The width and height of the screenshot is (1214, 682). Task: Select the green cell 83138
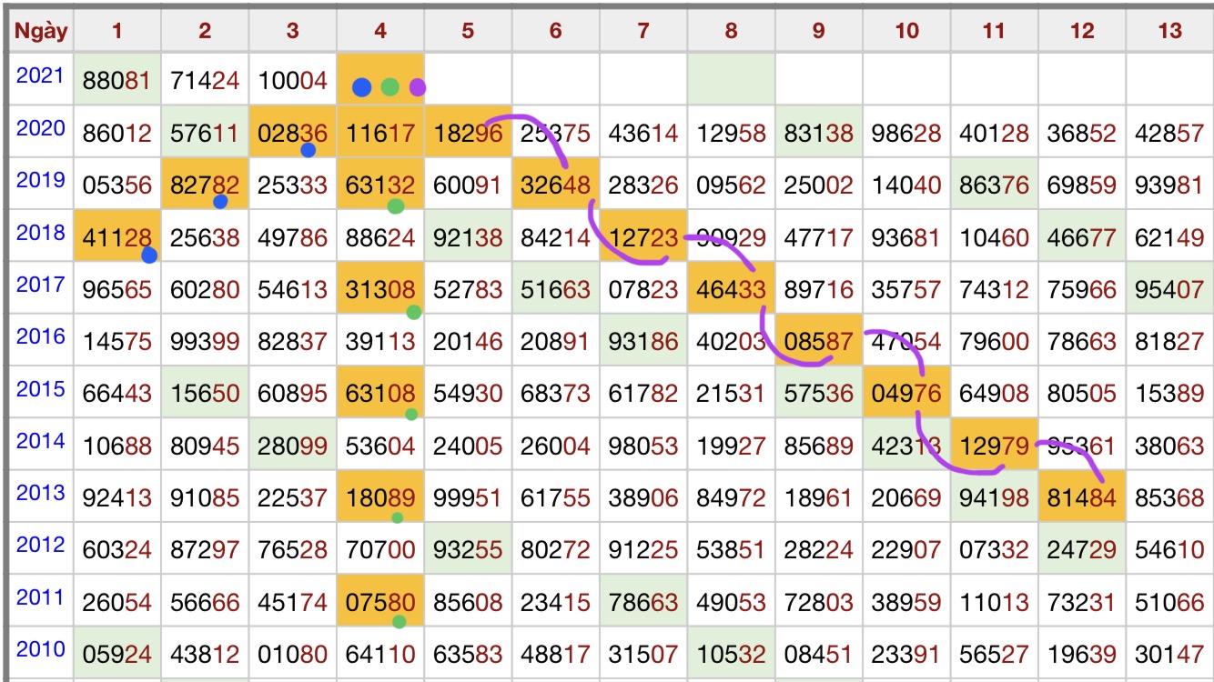[x=819, y=133]
